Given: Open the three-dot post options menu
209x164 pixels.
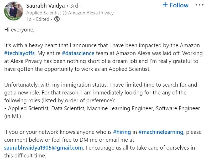Looking at the screenshot, I should (200, 5).
